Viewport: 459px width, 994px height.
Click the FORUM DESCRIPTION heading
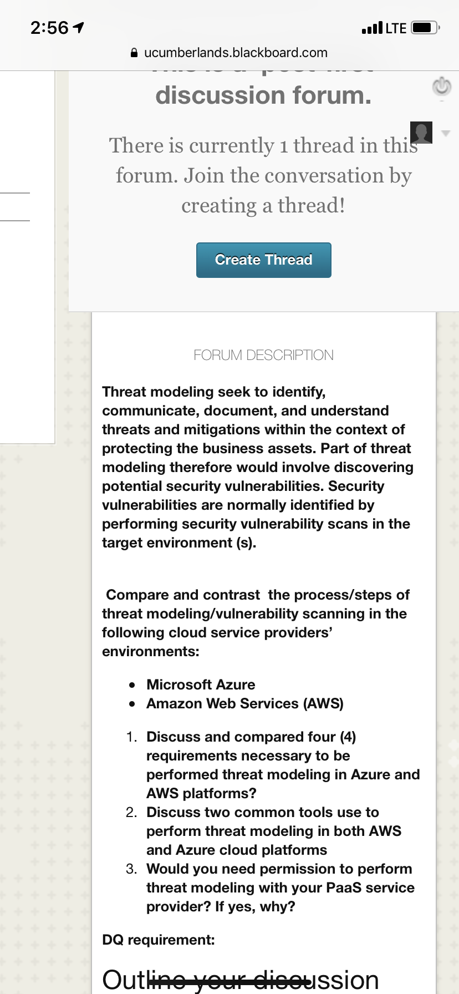pos(263,355)
